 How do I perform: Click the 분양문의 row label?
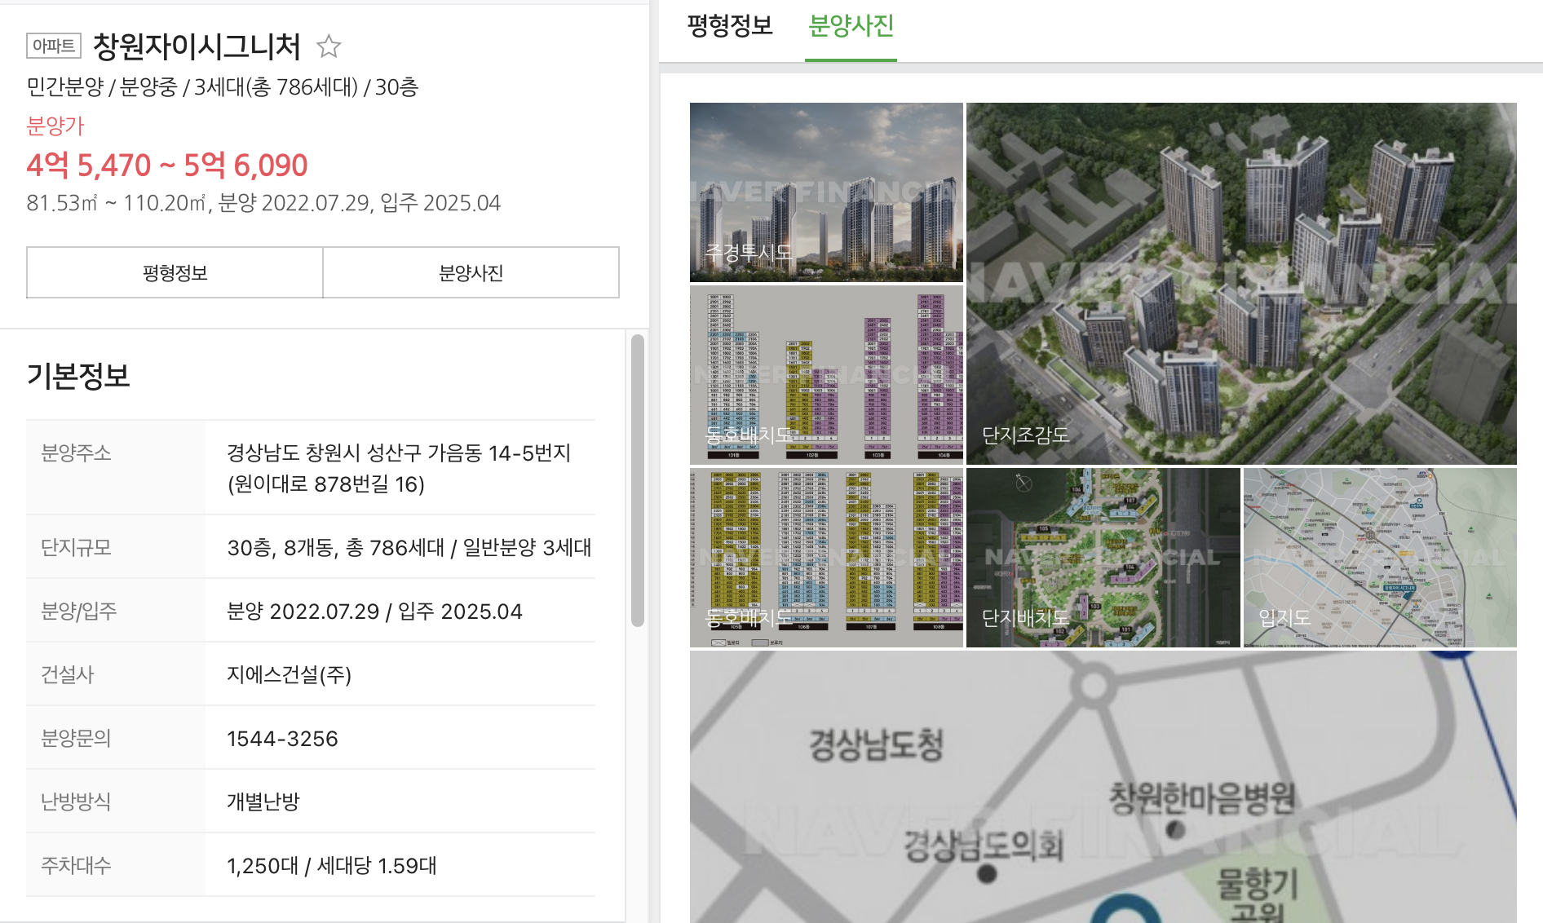click(x=76, y=739)
